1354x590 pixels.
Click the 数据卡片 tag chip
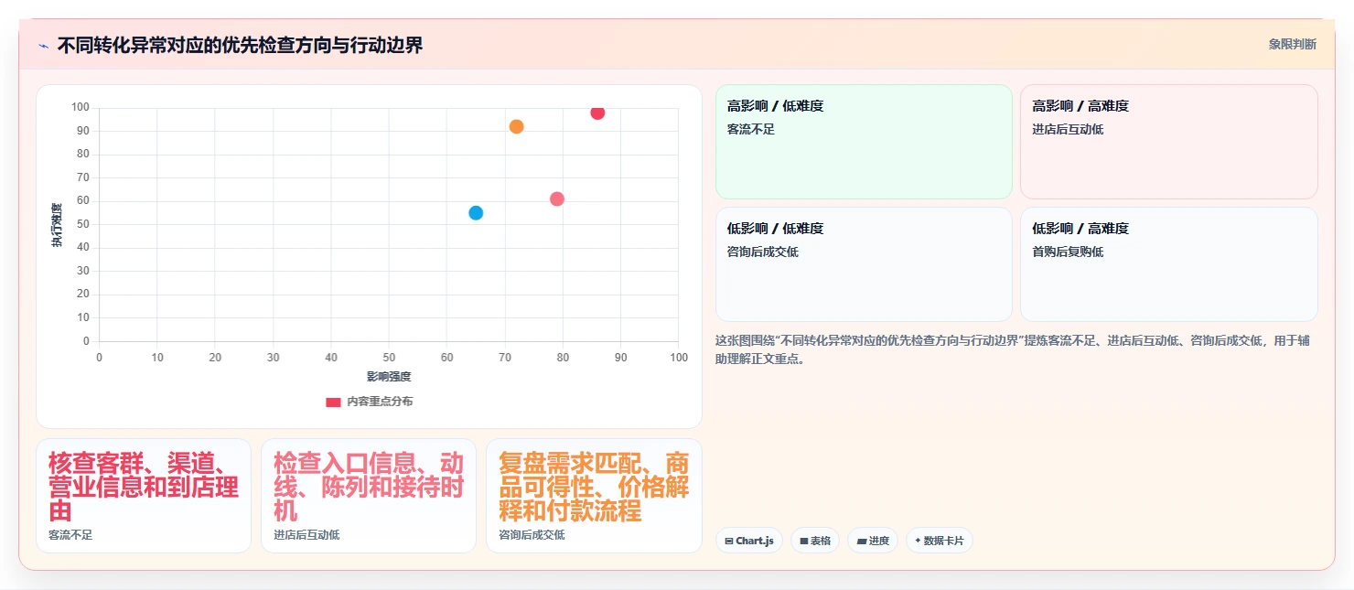coord(940,541)
